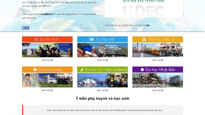Open the Du học Canada banner
This screenshot has height=115, width=205.
(47, 70)
